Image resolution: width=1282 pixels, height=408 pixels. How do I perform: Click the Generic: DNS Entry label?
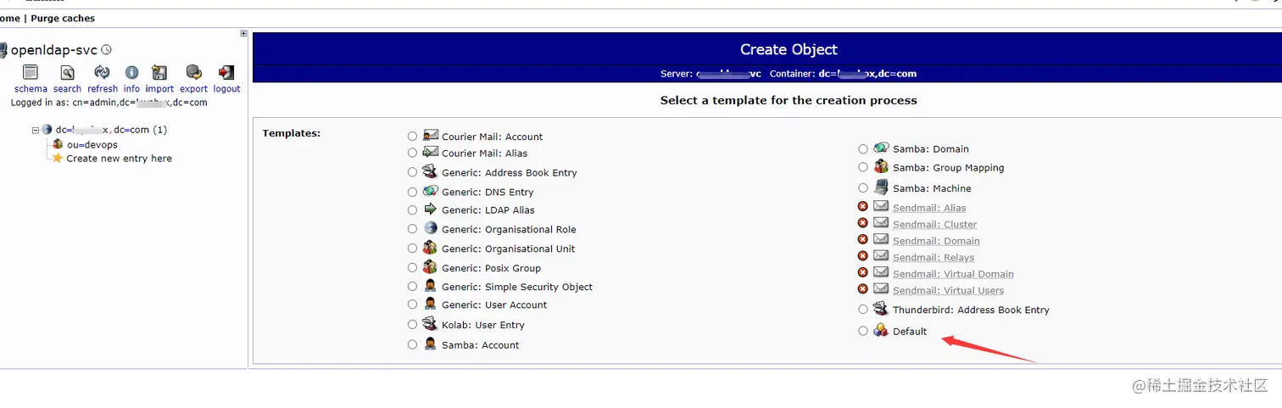click(x=488, y=192)
